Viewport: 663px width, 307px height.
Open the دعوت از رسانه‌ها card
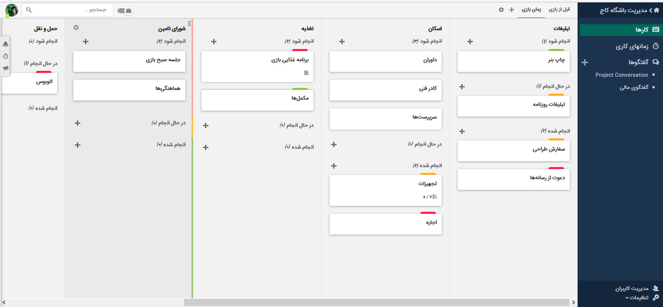point(514,180)
